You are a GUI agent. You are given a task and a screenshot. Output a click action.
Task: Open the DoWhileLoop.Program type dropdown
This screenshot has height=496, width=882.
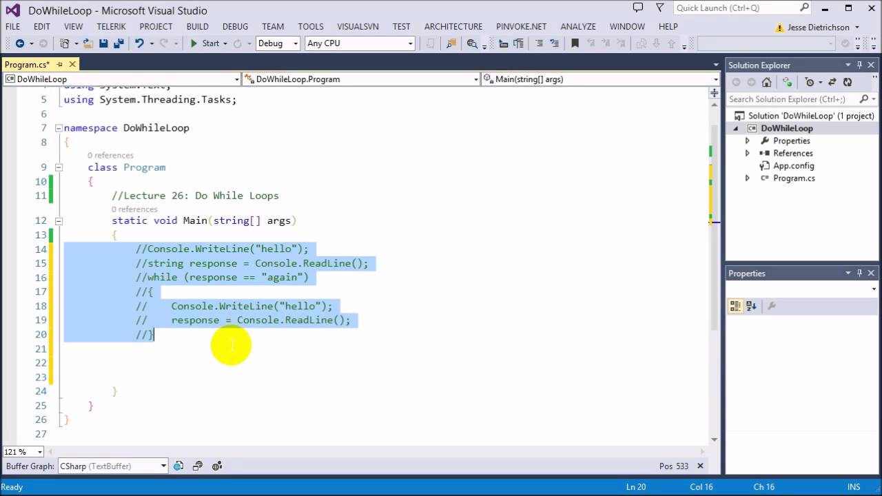click(x=475, y=79)
